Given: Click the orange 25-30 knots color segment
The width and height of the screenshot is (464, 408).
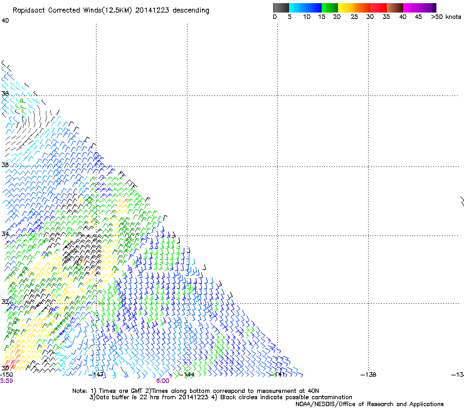Looking at the screenshot, I should [x=362, y=8].
